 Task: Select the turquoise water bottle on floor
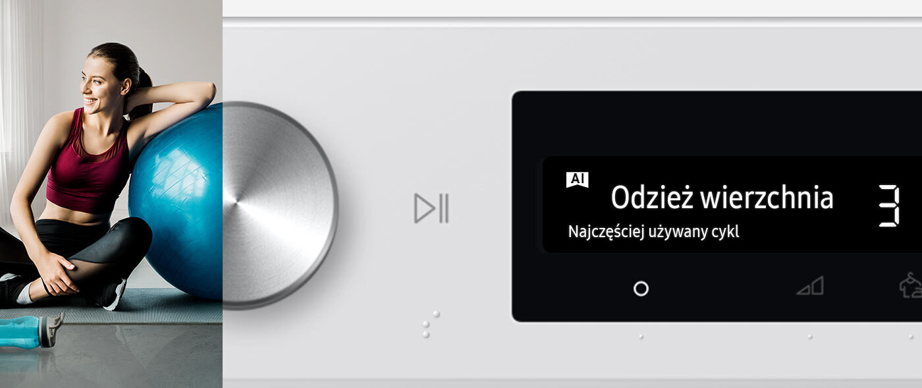click(x=29, y=331)
